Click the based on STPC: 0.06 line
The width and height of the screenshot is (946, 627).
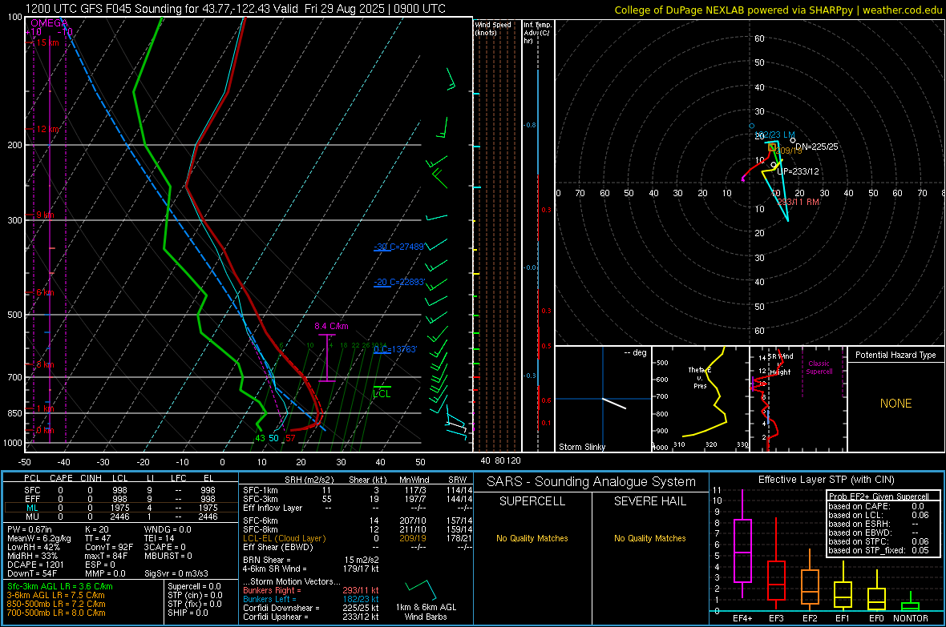(x=879, y=541)
